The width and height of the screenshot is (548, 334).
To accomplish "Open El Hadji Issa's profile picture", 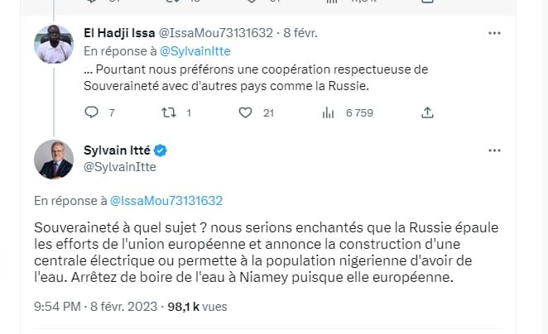I will pyautogui.click(x=54, y=44).
